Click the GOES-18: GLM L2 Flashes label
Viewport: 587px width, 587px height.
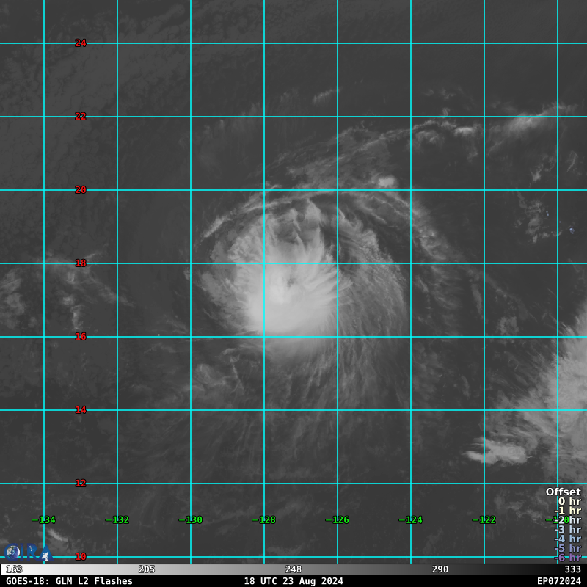(x=70, y=581)
